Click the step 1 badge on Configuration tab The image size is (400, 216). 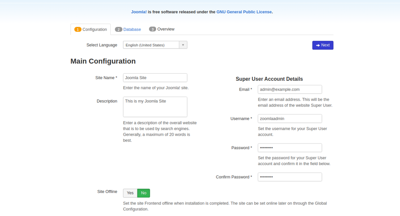click(x=78, y=29)
